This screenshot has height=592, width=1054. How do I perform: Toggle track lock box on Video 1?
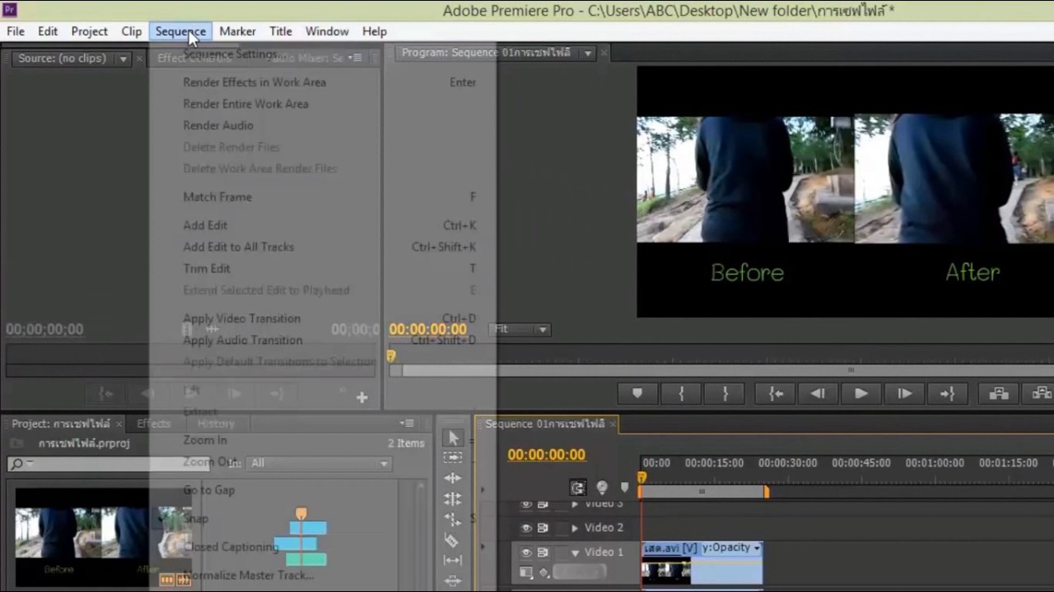click(x=560, y=553)
